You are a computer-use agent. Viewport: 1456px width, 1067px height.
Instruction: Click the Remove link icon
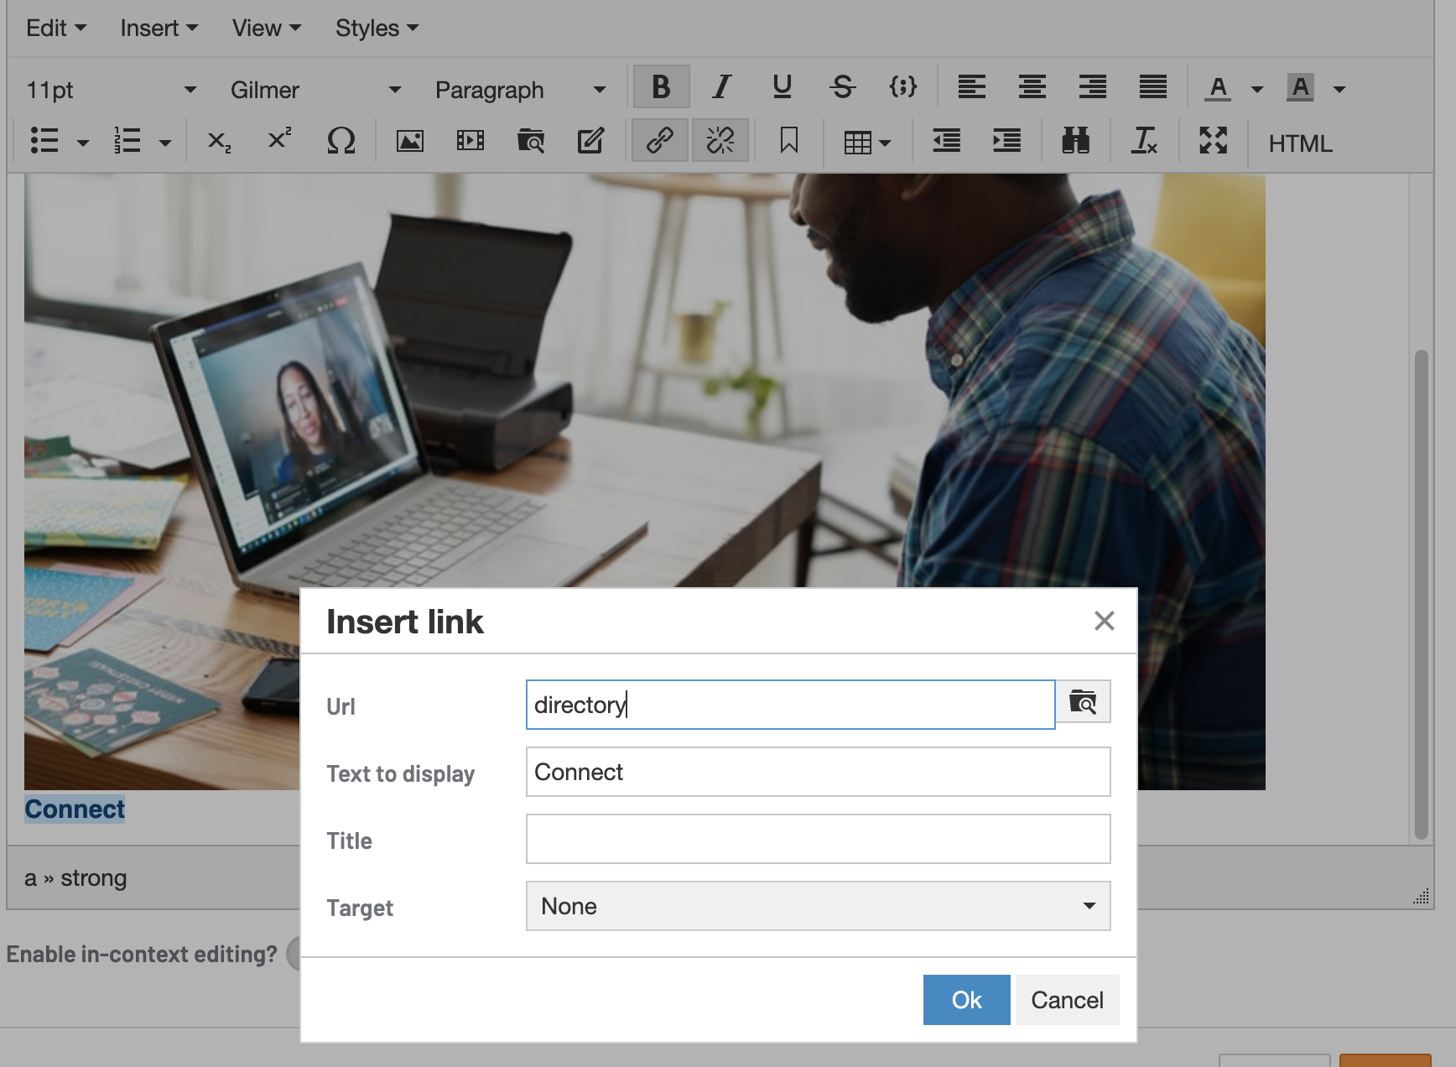click(720, 141)
